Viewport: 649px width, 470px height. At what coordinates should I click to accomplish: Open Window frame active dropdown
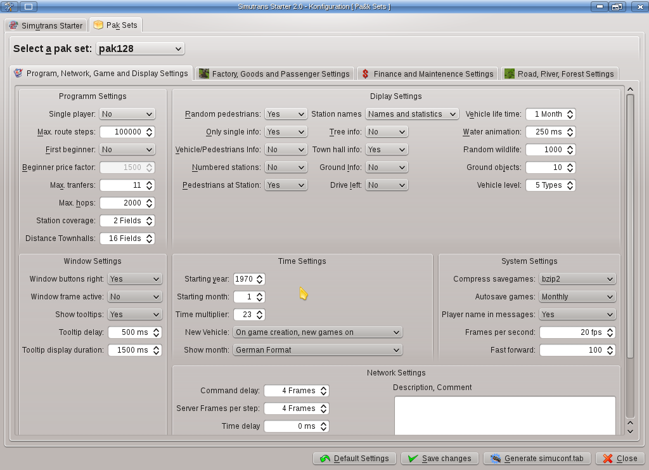tap(134, 297)
